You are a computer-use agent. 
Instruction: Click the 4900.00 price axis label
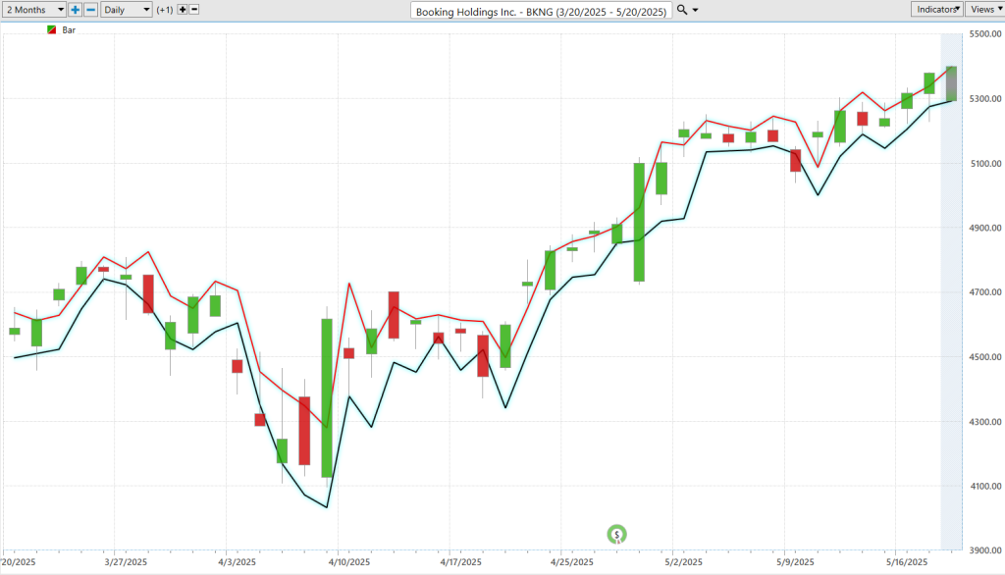click(985, 228)
